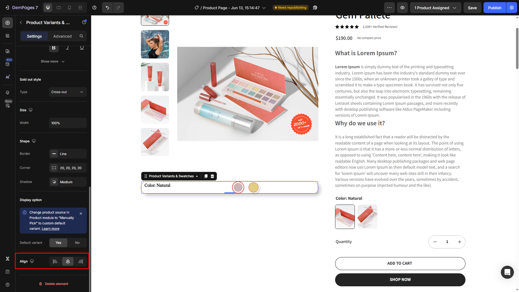
Task: Open version history clock icon
Action: (x=94, y=8)
